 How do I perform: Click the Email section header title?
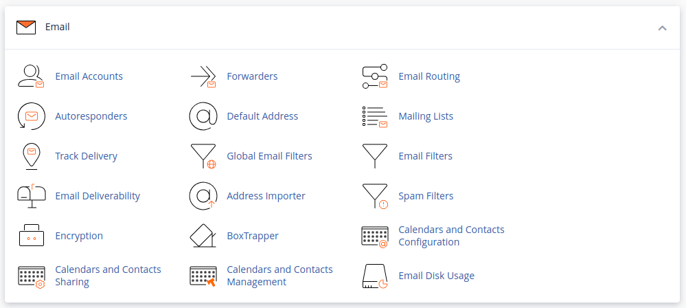point(58,27)
